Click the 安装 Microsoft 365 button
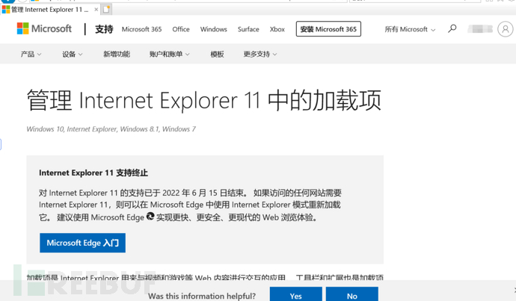Screen dimensions: 516x301 coord(328,29)
